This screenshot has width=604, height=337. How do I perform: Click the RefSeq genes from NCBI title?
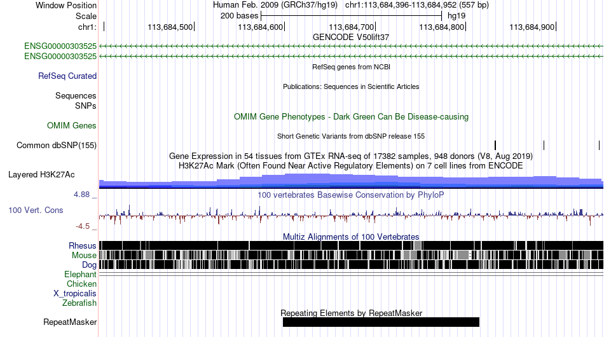pyautogui.click(x=351, y=67)
